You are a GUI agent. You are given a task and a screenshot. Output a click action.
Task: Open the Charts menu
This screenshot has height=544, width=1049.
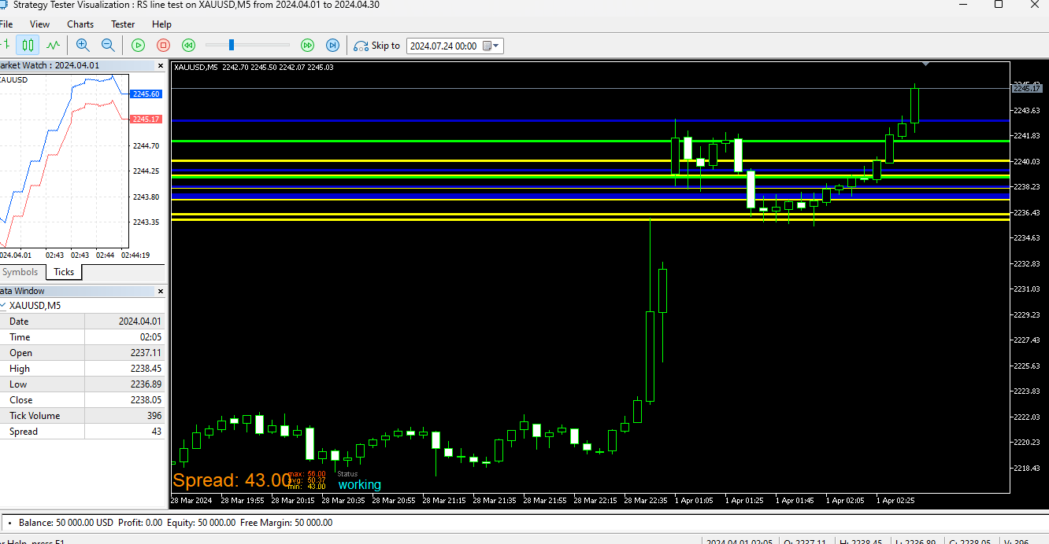point(80,24)
